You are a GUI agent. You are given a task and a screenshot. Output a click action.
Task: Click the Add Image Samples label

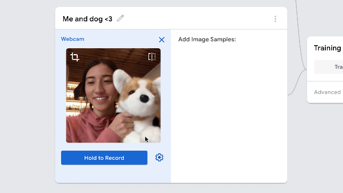tap(207, 39)
